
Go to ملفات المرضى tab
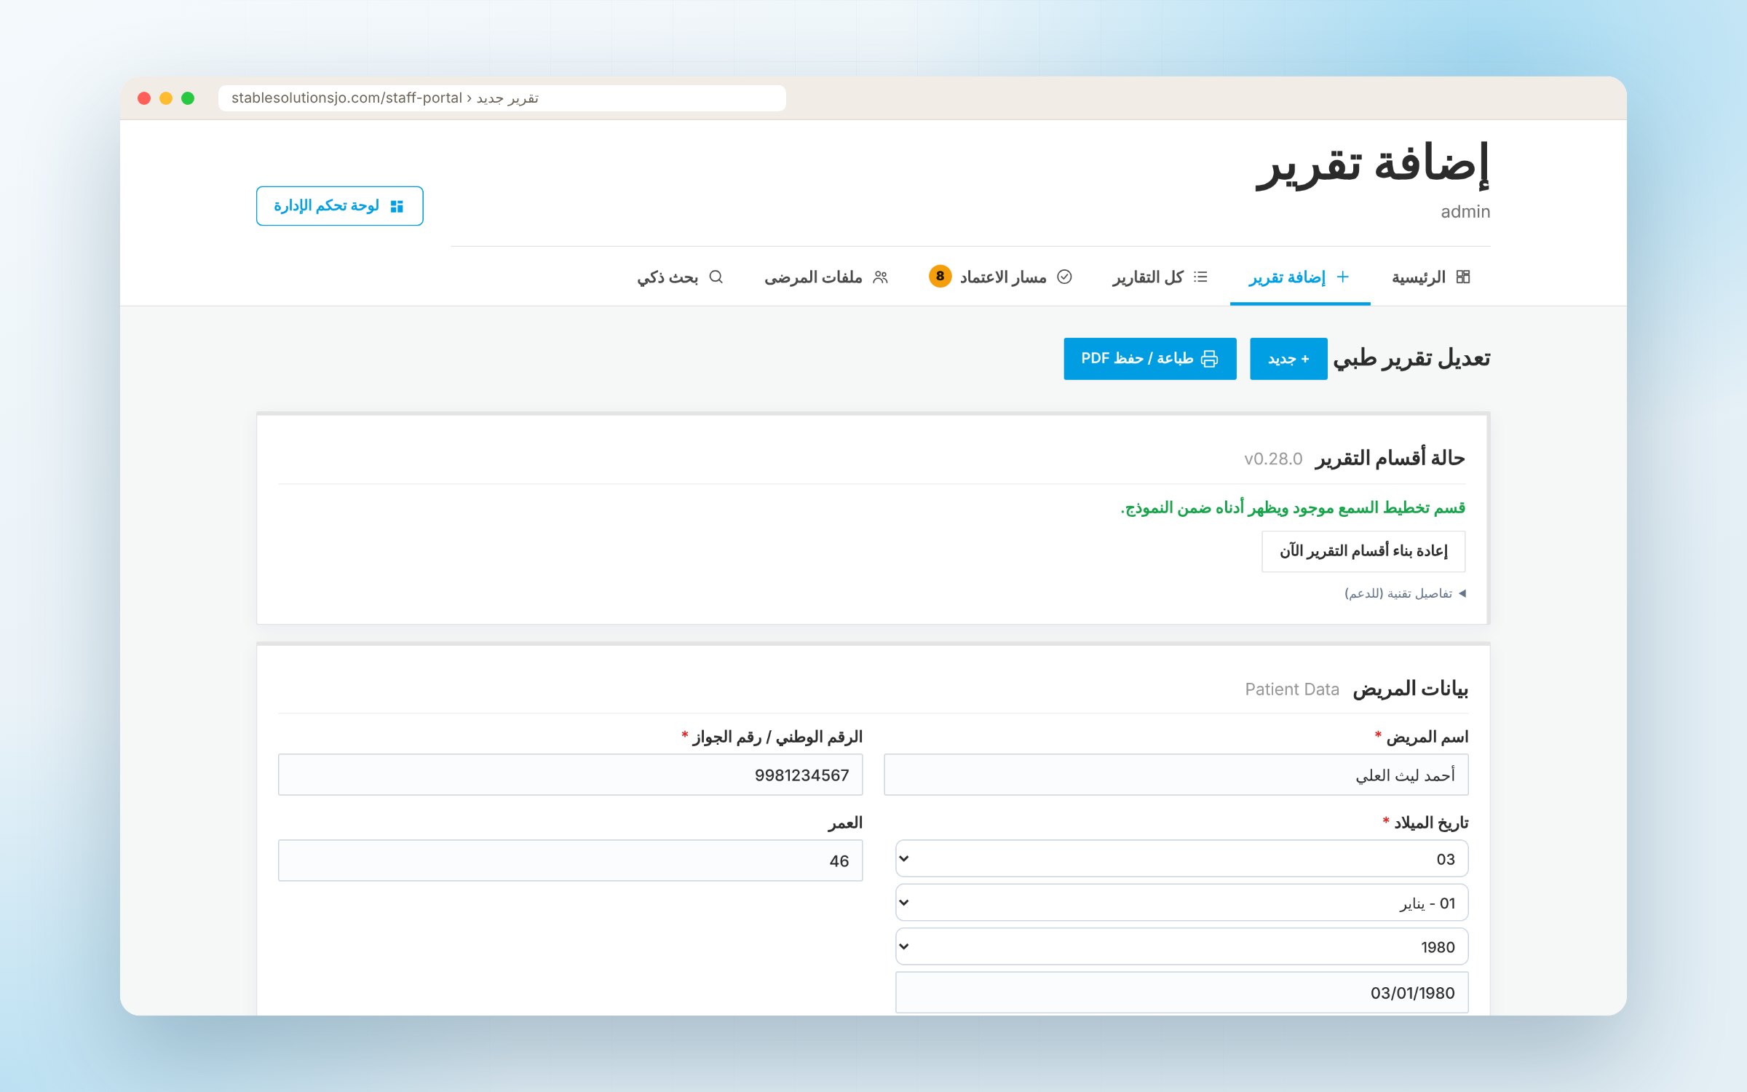827,277
